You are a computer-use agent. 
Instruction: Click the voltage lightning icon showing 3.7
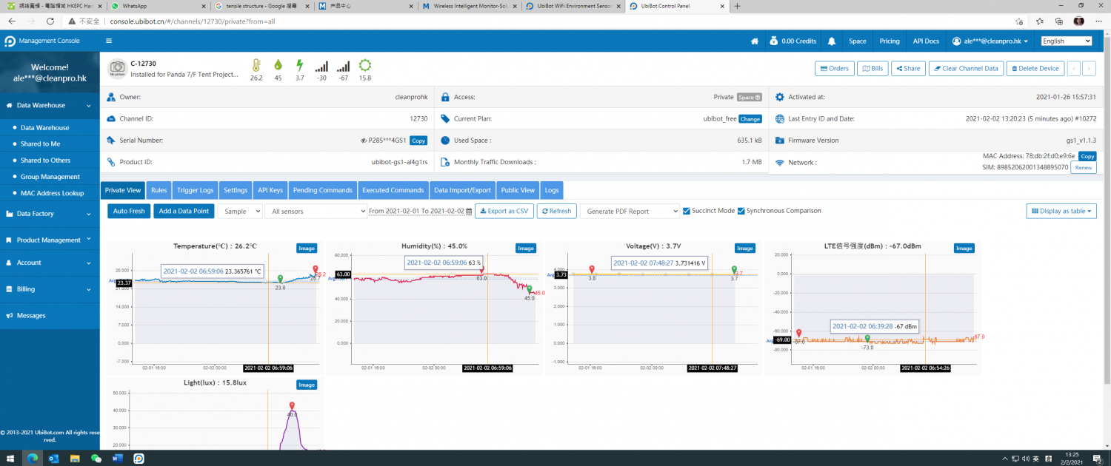point(299,65)
